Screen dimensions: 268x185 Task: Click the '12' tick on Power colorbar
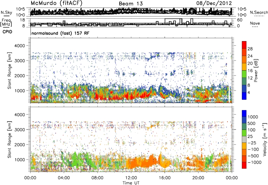point(250,78)
